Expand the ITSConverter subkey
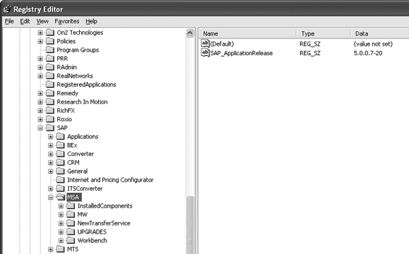The width and height of the screenshot is (409, 254). pyautogui.click(x=50, y=189)
